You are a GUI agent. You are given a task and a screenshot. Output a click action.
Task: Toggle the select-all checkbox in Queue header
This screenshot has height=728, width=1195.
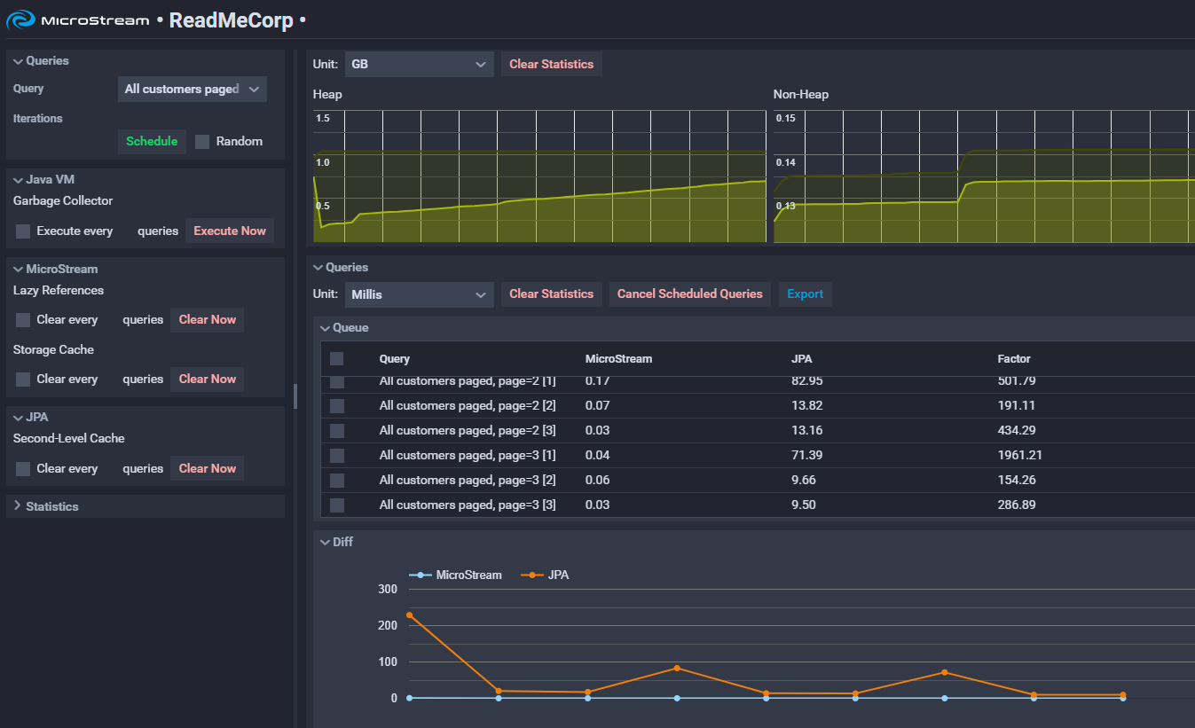click(x=337, y=359)
